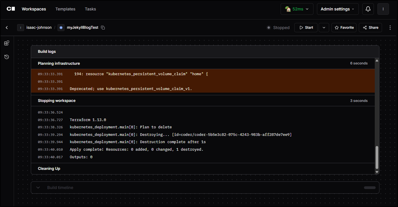398x207 pixels.
Task: Open build history via sidebar clock icon
Action: coord(6,57)
